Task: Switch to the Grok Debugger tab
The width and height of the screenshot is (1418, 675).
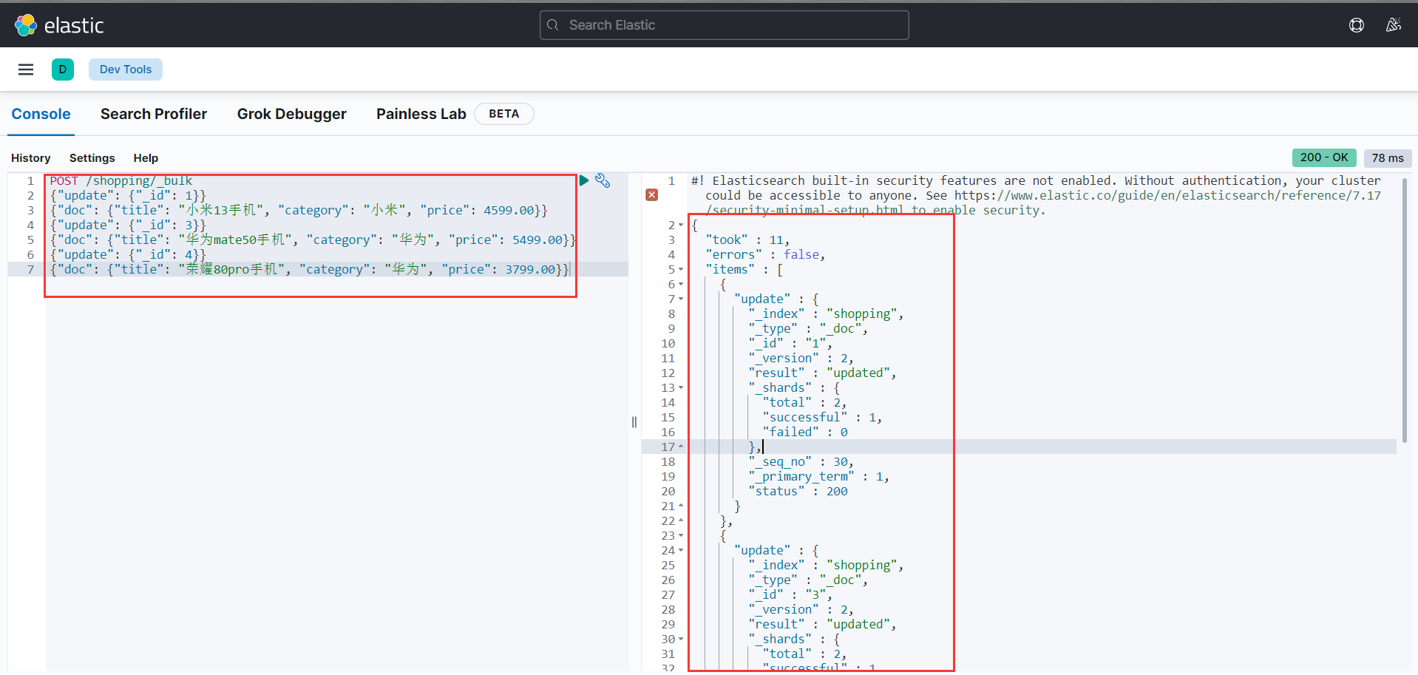Action: tap(291, 114)
